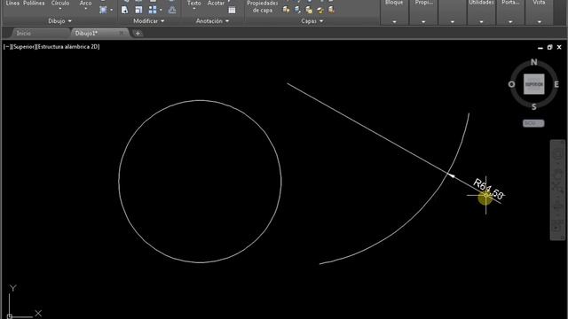Click the Array icon in the Modificar panel
This screenshot has width=568, height=319.
(153, 10)
